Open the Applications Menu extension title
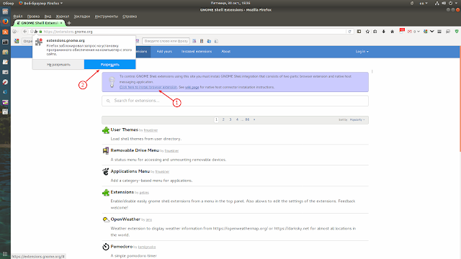 (130, 171)
